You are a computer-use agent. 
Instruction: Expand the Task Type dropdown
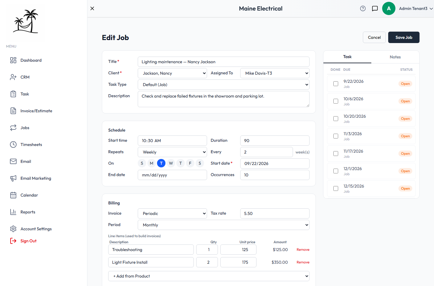(x=224, y=85)
